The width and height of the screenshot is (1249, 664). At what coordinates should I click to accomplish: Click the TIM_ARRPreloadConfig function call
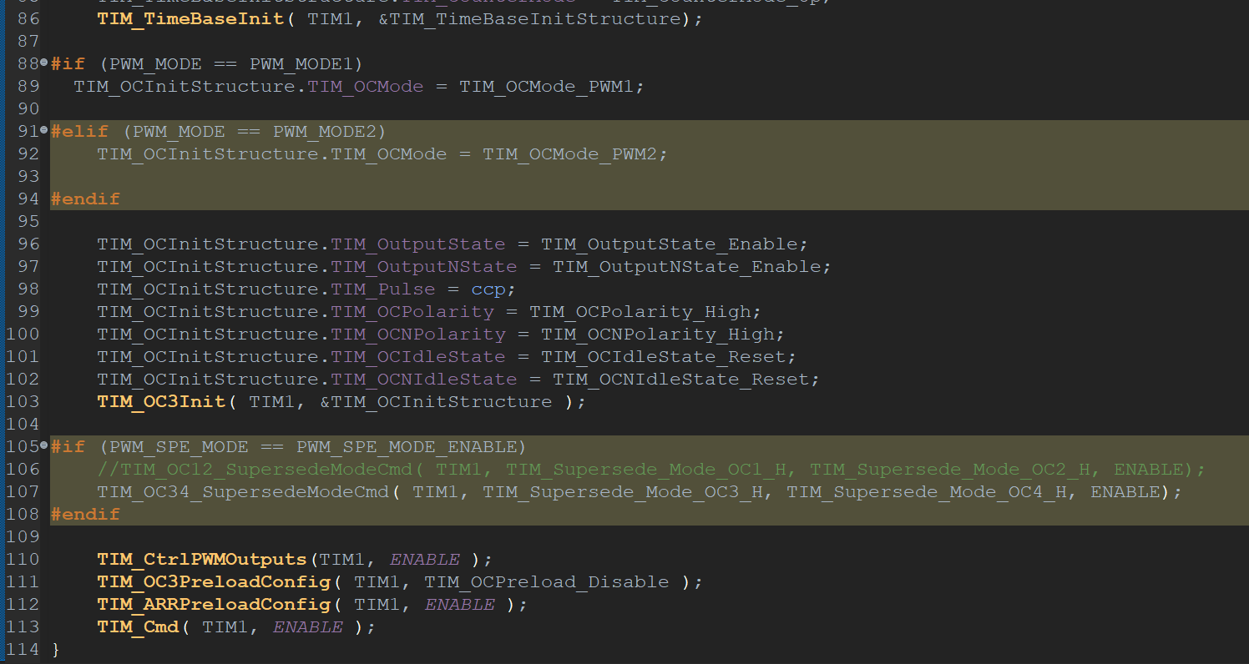coord(214,605)
